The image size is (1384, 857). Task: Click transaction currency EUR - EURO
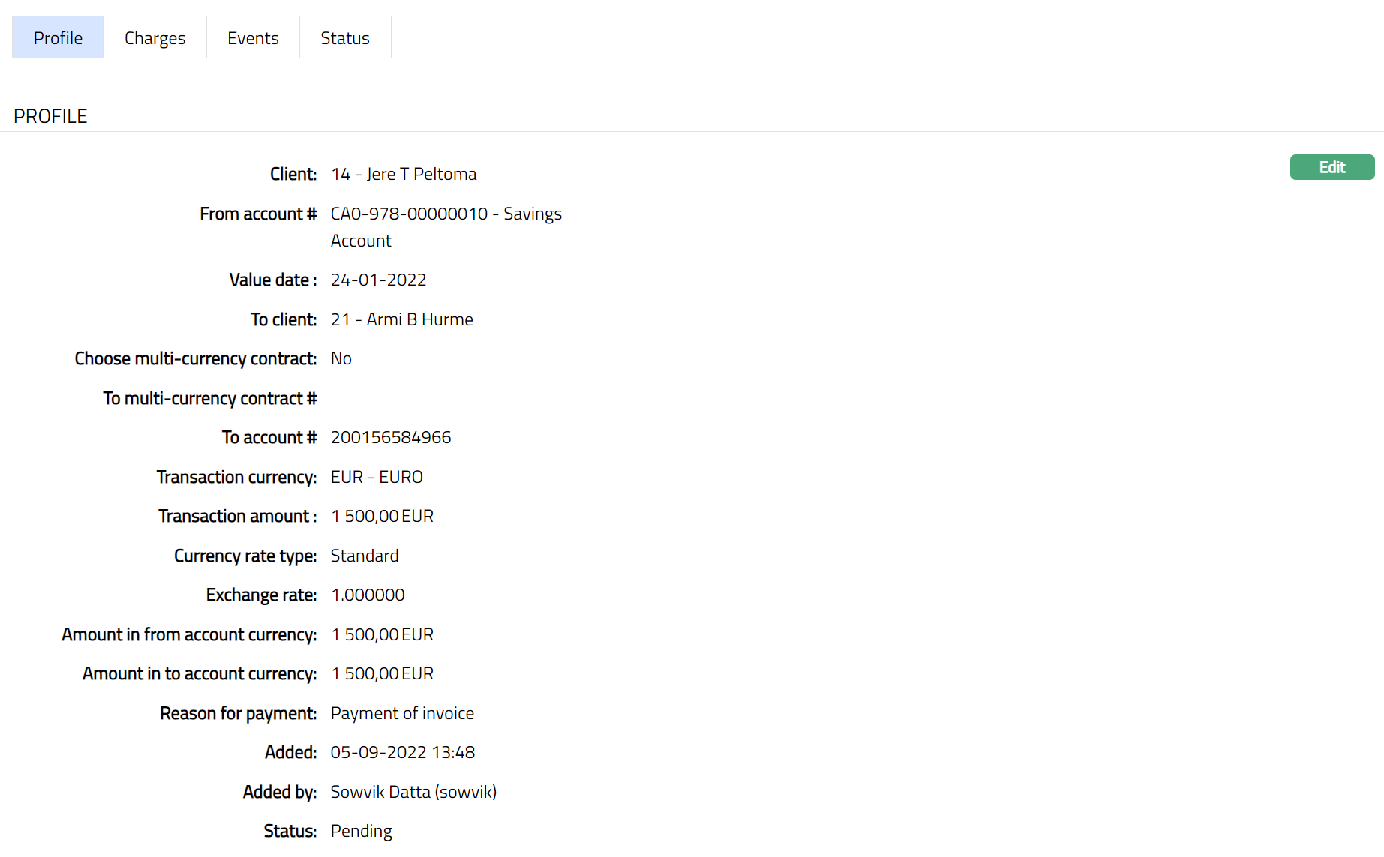(376, 478)
